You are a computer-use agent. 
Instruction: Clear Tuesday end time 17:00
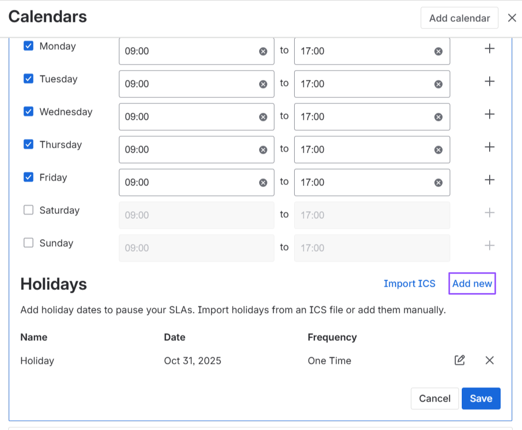tap(438, 84)
